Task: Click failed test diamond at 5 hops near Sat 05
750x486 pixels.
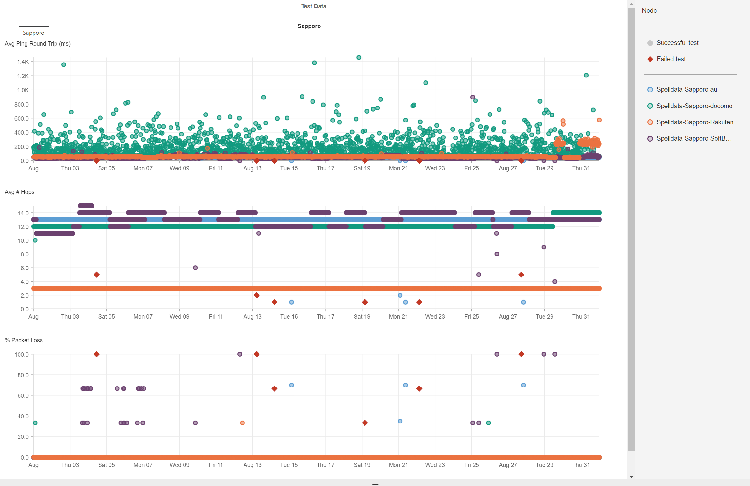Action: pos(96,275)
